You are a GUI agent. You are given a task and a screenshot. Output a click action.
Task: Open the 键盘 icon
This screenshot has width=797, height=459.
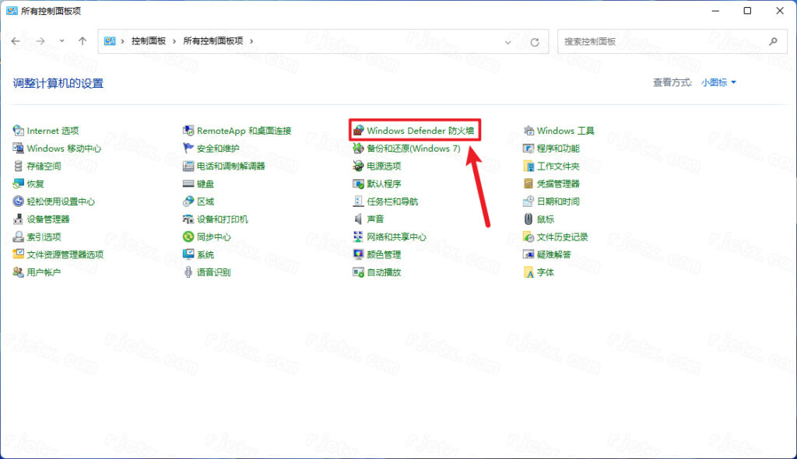click(x=188, y=184)
